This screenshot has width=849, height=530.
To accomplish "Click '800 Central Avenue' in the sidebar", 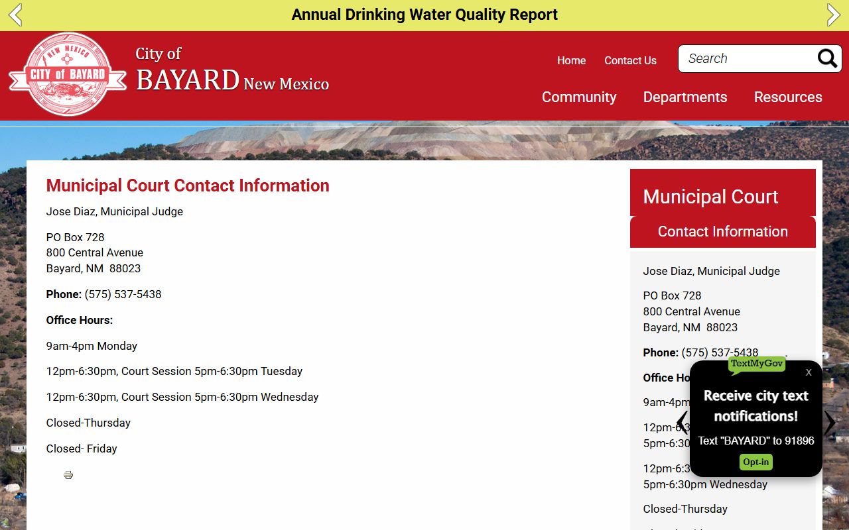I will tap(692, 311).
